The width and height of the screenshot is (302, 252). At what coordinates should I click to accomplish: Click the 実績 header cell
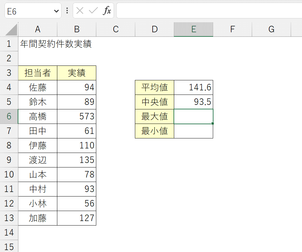77,73
